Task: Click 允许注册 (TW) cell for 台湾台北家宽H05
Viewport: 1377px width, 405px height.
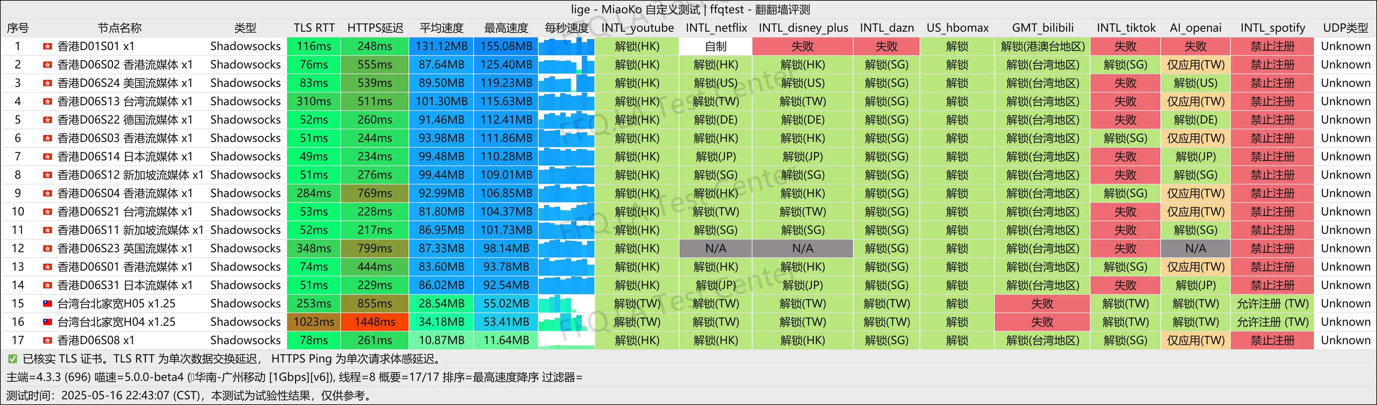Action: pos(1273,304)
